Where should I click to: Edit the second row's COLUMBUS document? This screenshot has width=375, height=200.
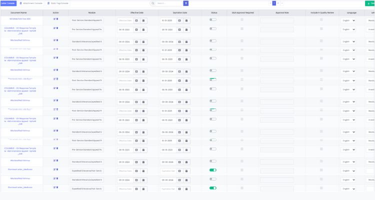pos(54,28)
